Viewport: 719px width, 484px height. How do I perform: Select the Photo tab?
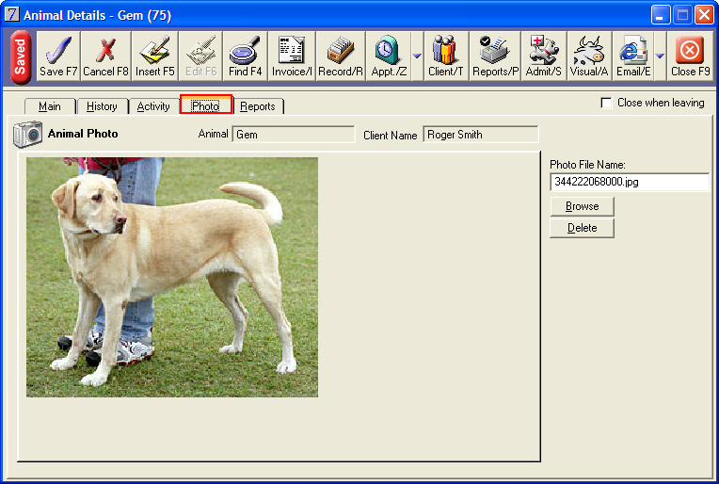click(x=206, y=106)
